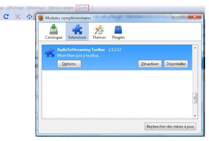The width and height of the screenshot is (209, 141).
Task: Select the RadioTvStreaming Toolbar name text
Action: (81, 50)
